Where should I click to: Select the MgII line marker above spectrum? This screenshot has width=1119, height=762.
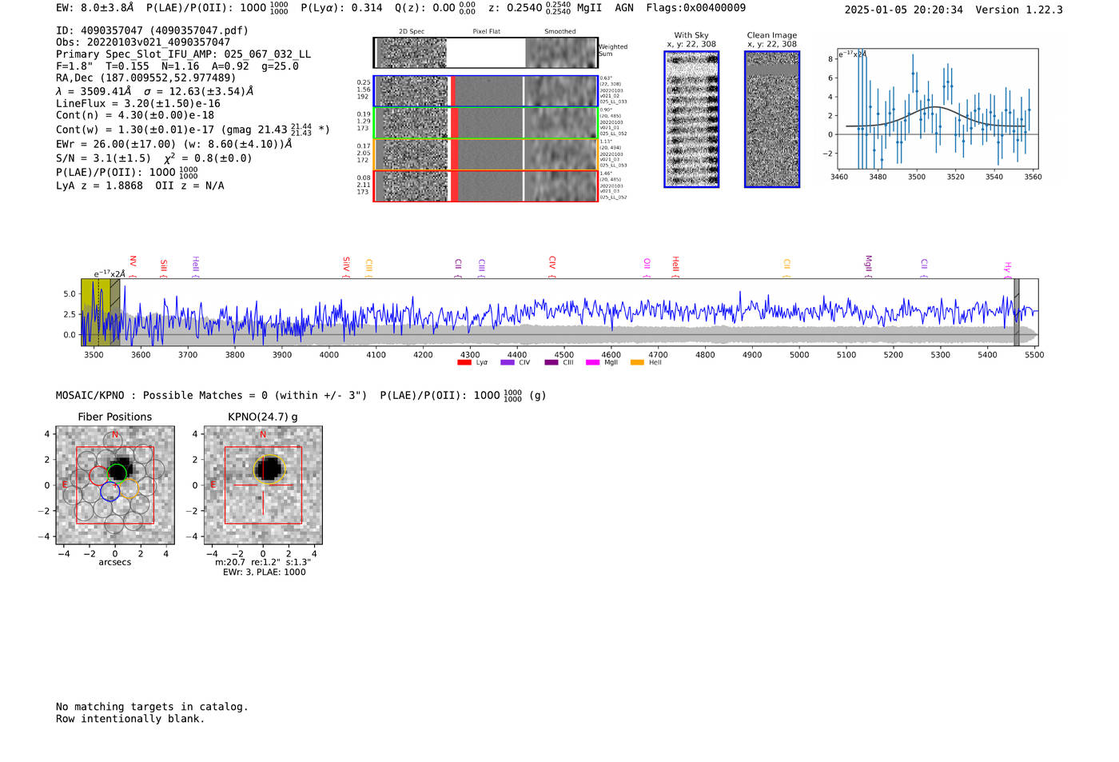point(868,266)
